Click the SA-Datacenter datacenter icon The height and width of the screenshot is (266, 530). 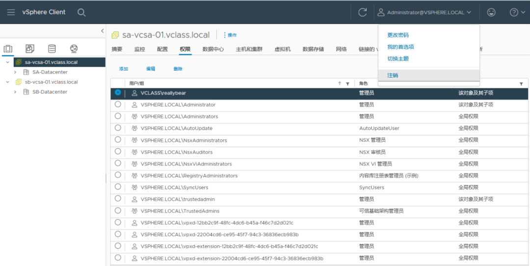point(26,72)
